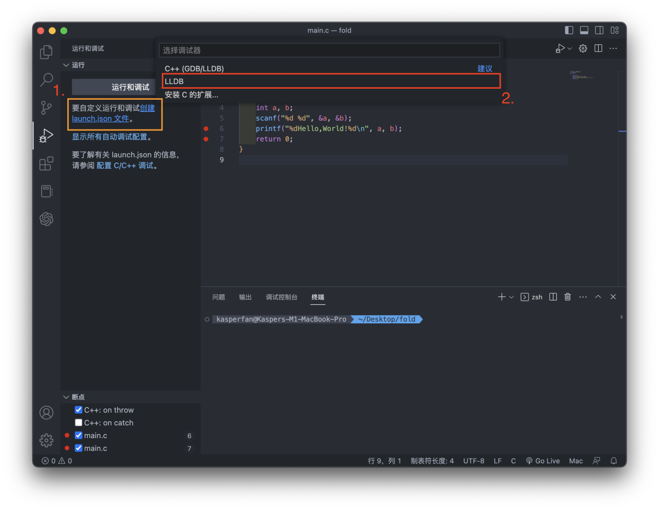Screen dimensions: 659x510
Task: Open the Accounts icon in activity bar
Action: click(46, 413)
